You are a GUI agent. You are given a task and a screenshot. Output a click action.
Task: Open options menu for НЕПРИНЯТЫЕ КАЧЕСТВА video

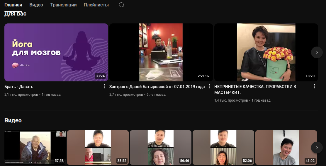[315, 86]
